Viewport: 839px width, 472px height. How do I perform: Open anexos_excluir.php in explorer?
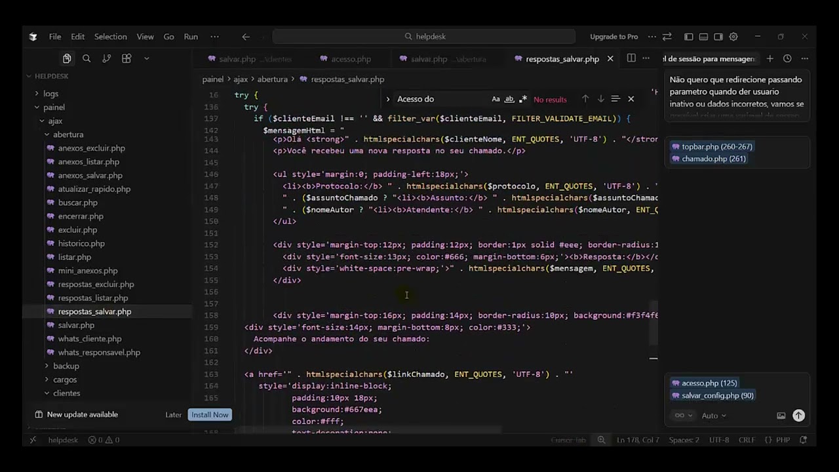pos(91,148)
